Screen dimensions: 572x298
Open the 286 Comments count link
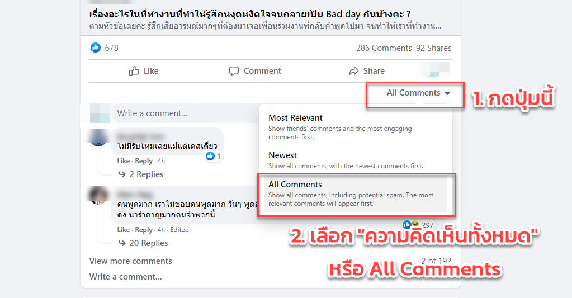pyautogui.click(x=384, y=48)
